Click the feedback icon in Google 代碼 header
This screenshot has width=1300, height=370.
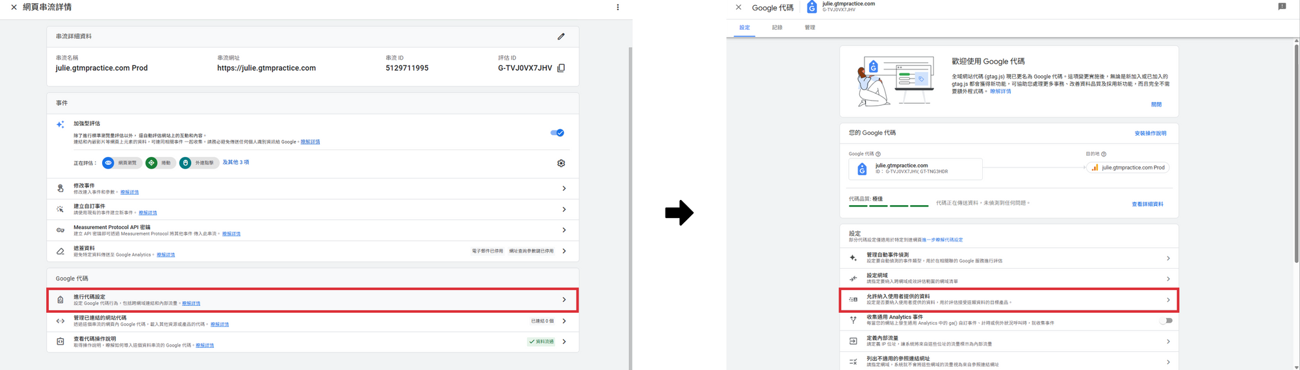1282,6
